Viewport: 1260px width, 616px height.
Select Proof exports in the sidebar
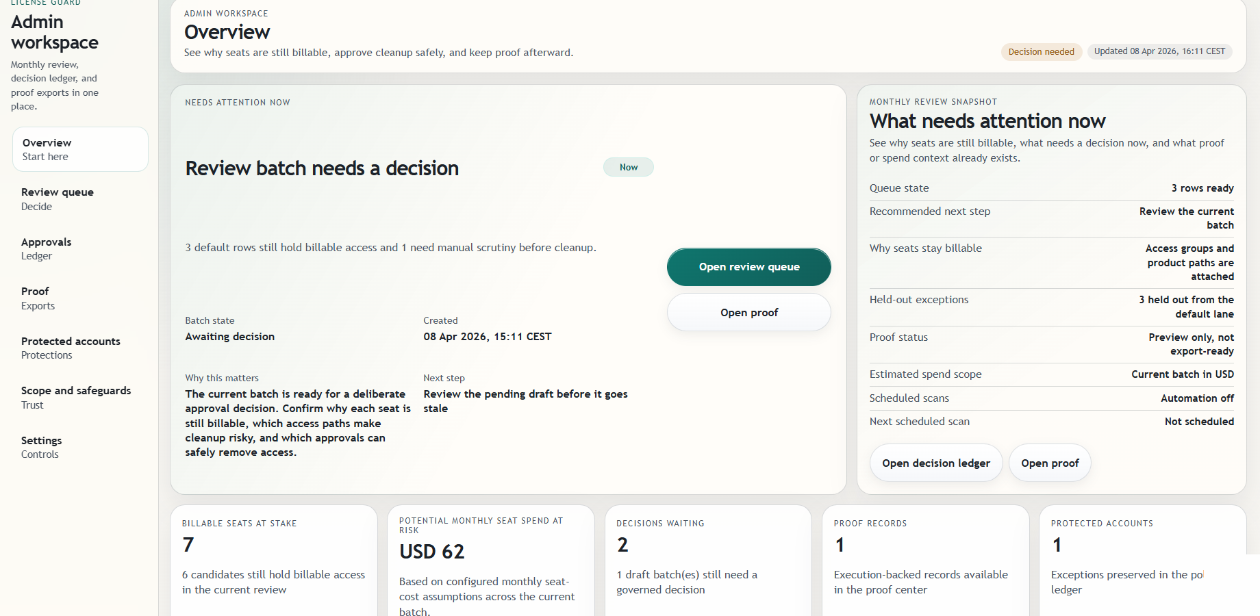click(38, 298)
